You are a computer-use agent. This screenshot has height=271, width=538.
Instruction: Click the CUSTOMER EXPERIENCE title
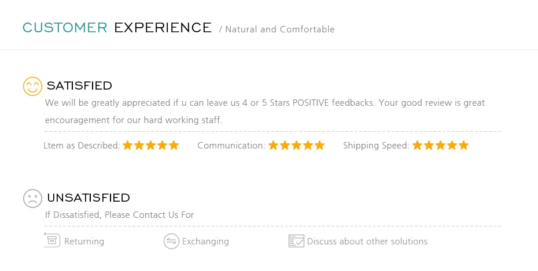coord(117,28)
